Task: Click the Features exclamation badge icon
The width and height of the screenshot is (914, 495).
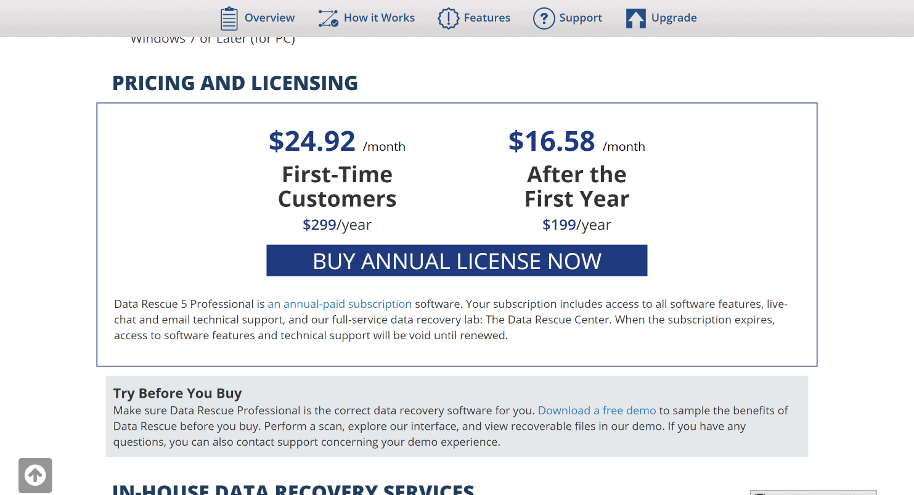Action: click(x=448, y=18)
